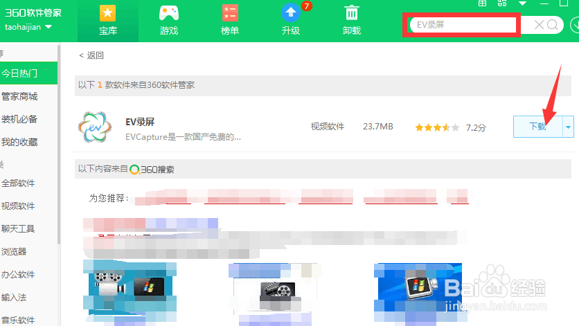Screen dimensions: 579x326
Task: Click the magnifier search icon
Action: click(x=553, y=25)
